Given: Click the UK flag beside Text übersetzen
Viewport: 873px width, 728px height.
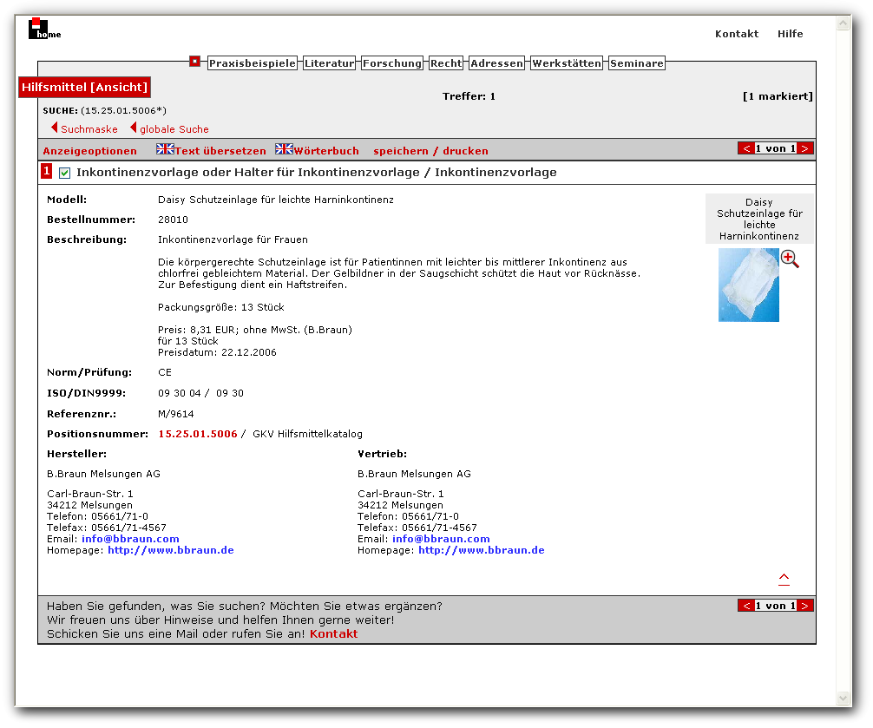Looking at the screenshot, I should coord(163,148).
